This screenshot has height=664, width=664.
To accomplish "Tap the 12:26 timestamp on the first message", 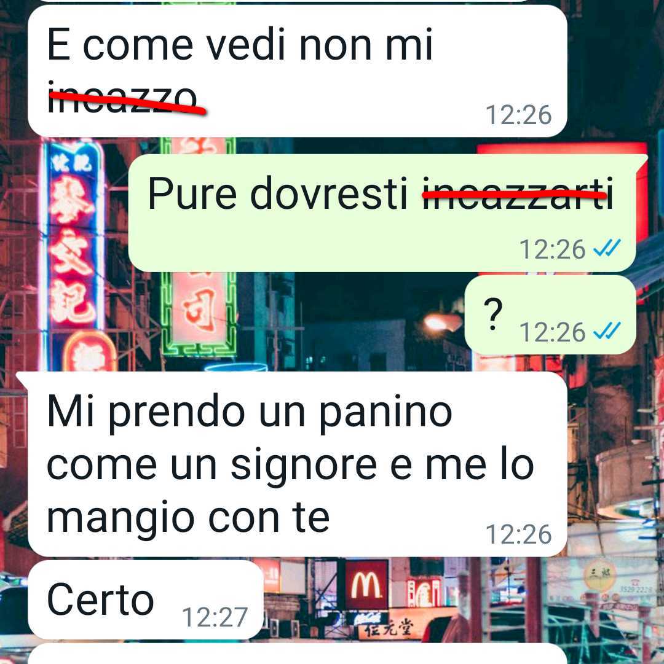I will pyautogui.click(x=519, y=115).
